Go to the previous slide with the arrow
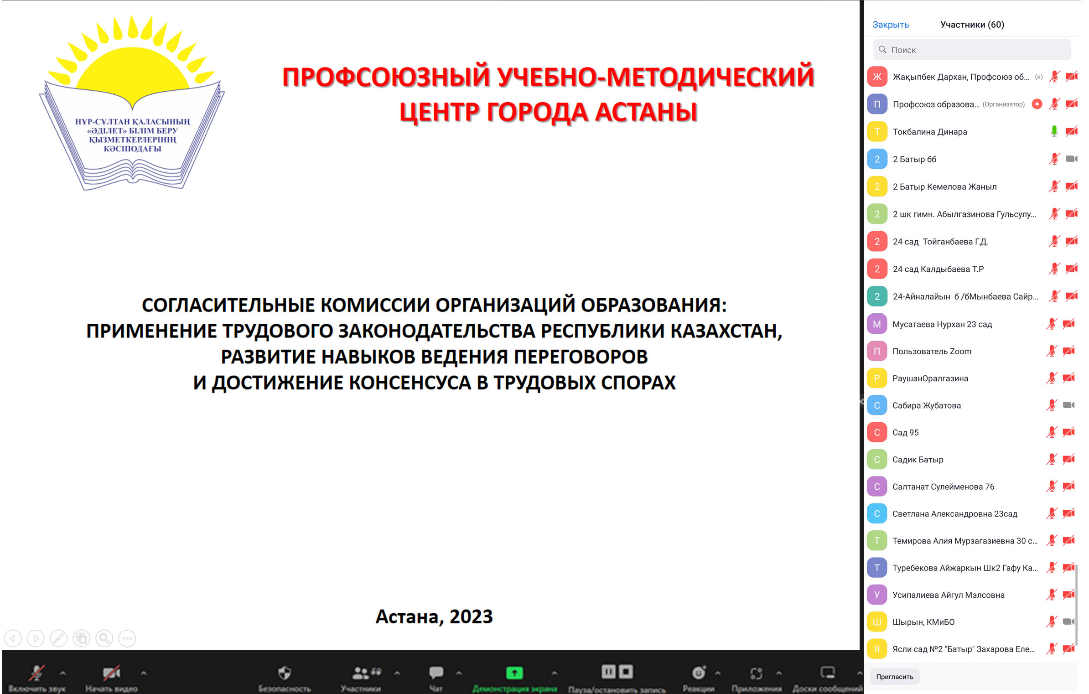 pos(13,638)
